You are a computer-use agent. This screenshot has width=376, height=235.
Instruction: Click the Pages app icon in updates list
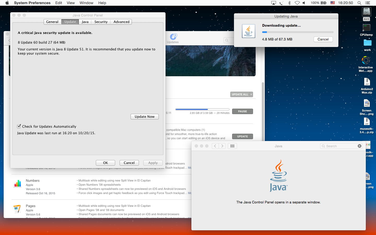17,209
